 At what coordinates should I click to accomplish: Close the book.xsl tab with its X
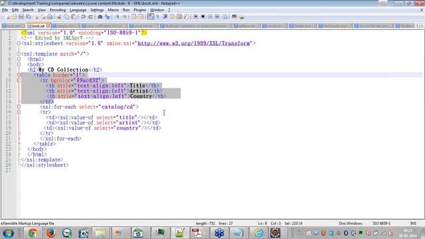click(x=48, y=26)
